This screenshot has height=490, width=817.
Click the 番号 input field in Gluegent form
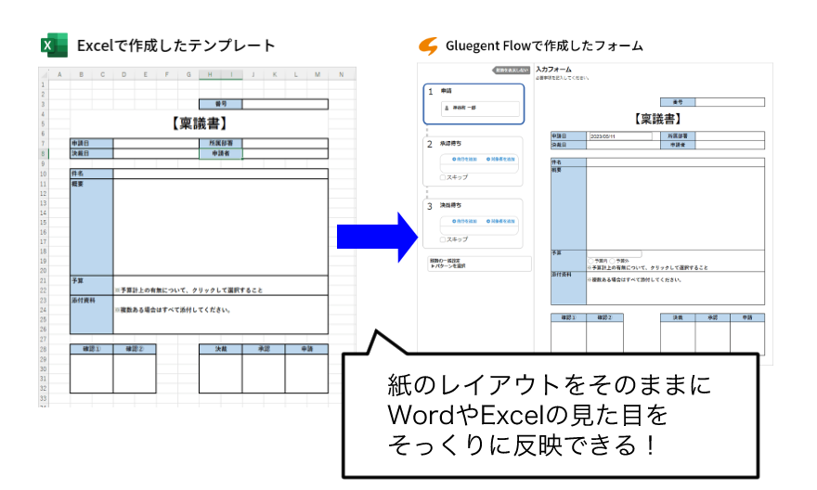tap(730, 102)
